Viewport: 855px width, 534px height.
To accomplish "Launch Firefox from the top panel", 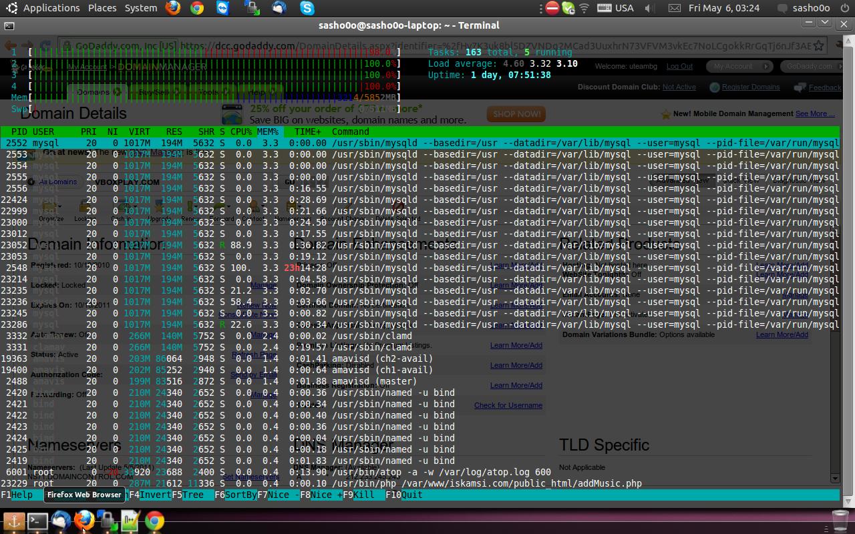I will (173, 8).
